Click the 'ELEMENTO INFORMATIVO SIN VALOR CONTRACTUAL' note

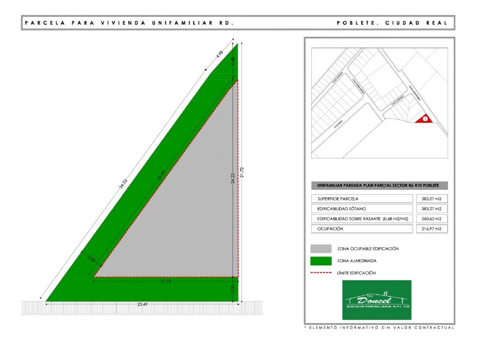click(x=380, y=327)
